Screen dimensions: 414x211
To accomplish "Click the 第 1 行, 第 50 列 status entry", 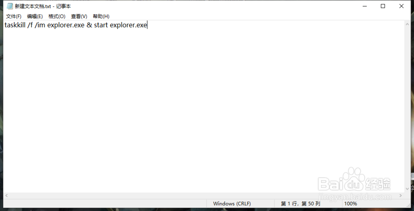I will (x=301, y=204).
